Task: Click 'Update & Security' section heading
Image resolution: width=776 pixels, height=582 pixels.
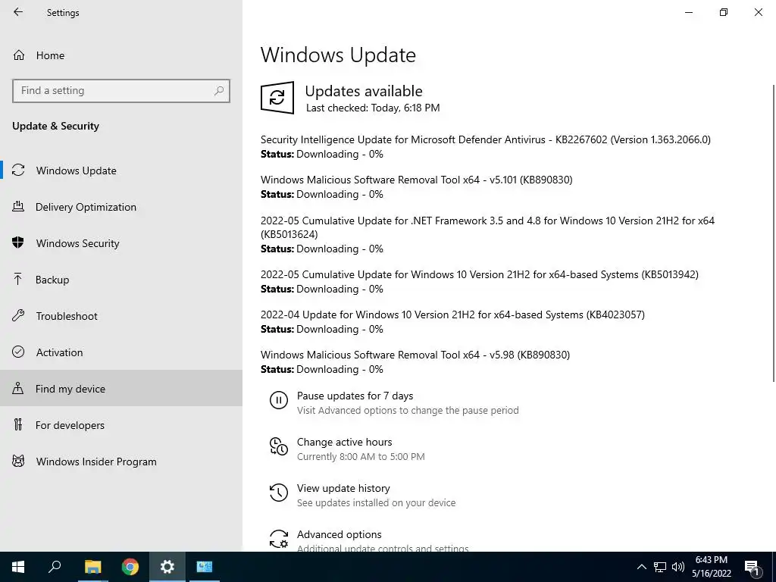Action: point(55,127)
